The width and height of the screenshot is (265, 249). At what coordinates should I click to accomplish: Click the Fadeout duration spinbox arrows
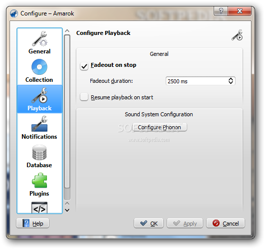pyautogui.click(x=231, y=81)
